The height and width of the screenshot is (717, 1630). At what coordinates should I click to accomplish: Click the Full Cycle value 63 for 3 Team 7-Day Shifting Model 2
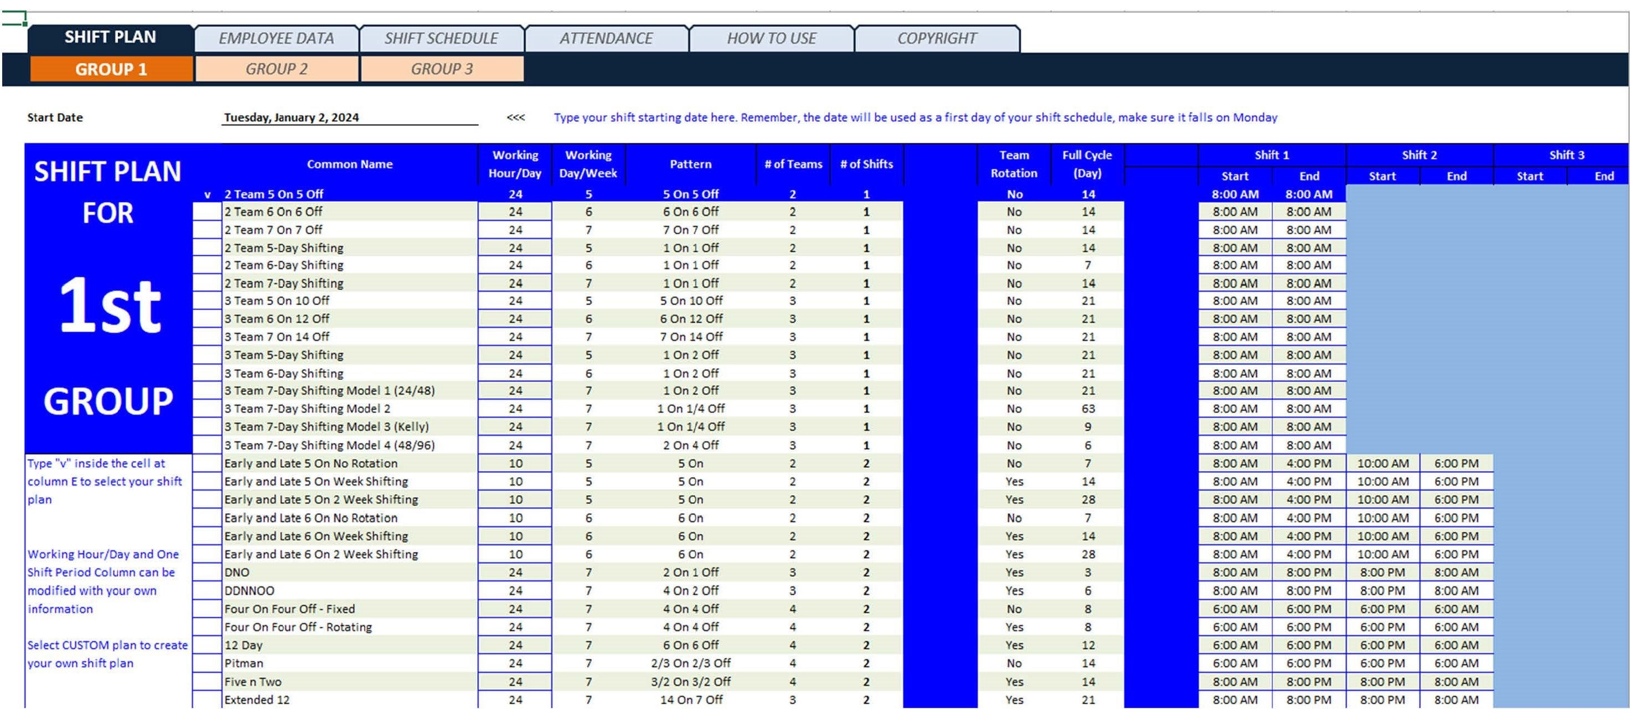1088,409
